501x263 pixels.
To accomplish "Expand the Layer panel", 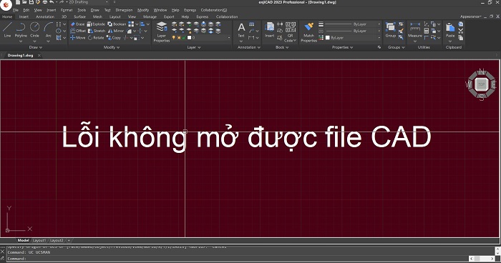I will click(194, 47).
